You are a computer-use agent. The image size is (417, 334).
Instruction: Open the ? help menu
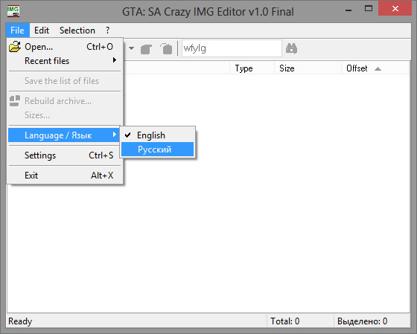pyautogui.click(x=107, y=30)
